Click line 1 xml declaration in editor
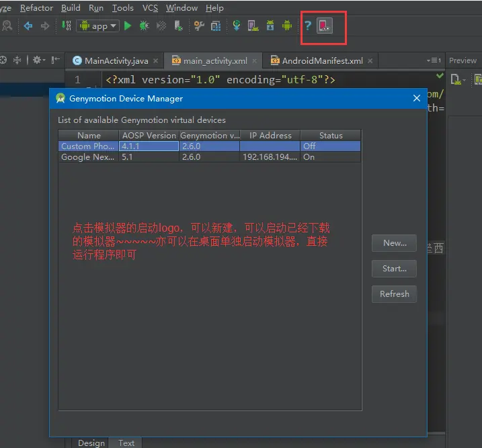This screenshot has width=482, height=448. (220, 80)
